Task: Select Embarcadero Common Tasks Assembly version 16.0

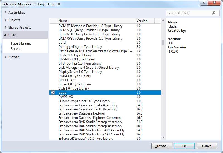Action: pos(105,109)
